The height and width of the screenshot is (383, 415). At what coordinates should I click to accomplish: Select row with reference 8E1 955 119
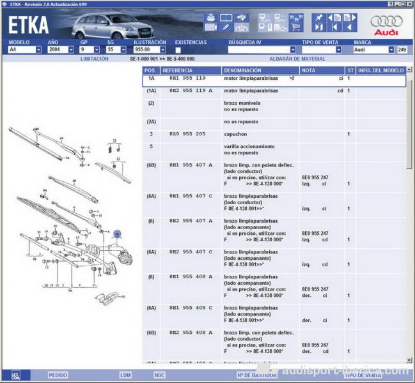point(274,81)
